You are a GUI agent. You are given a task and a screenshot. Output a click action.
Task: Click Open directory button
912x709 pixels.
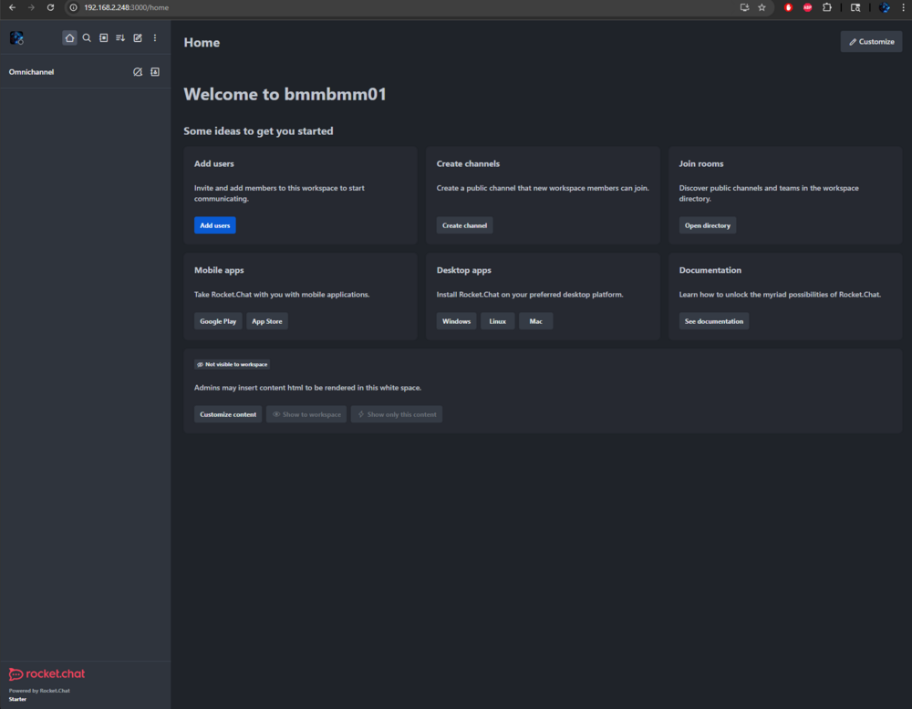pyautogui.click(x=708, y=225)
